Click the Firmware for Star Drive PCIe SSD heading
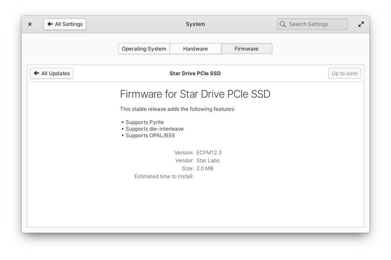Screen dimensions: 391x260 (x=195, y=94)
